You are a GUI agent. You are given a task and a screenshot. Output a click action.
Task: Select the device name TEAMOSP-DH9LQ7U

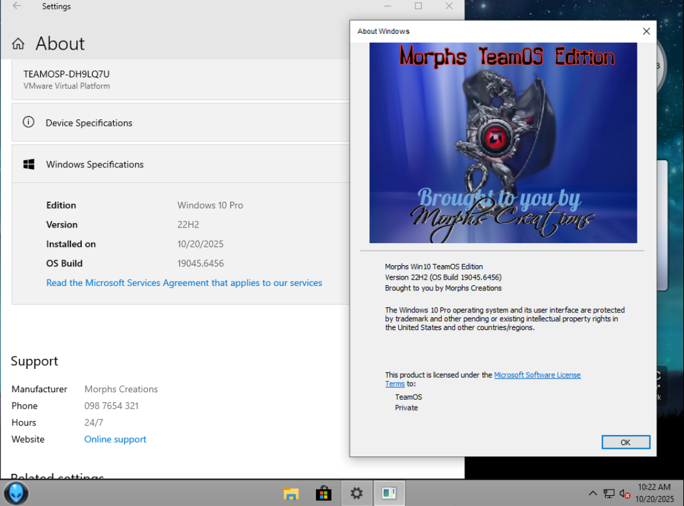point(66,74)
